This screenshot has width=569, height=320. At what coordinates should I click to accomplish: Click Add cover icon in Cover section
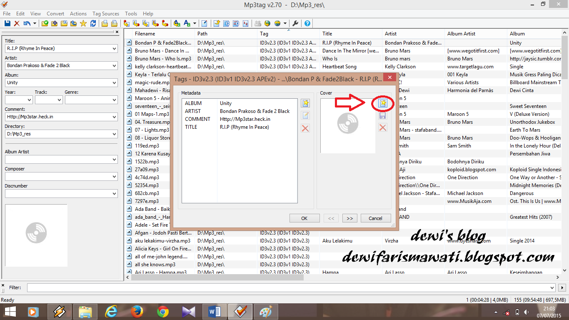pos(382,103)
